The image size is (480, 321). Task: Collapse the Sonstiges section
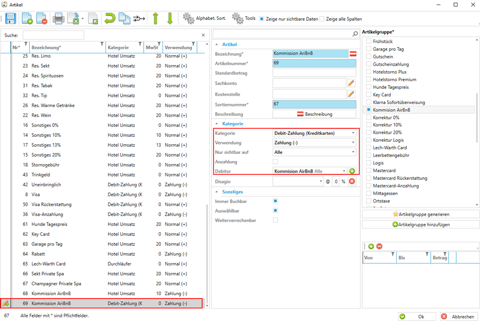(217, 192)
